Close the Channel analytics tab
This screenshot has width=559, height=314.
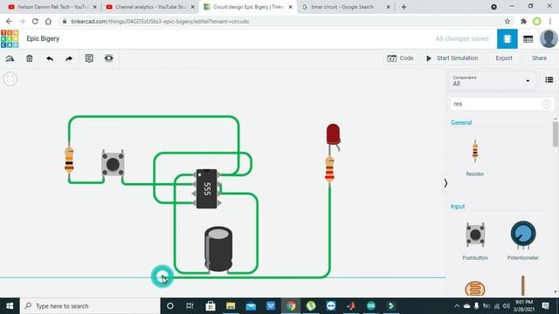point(192,7)
